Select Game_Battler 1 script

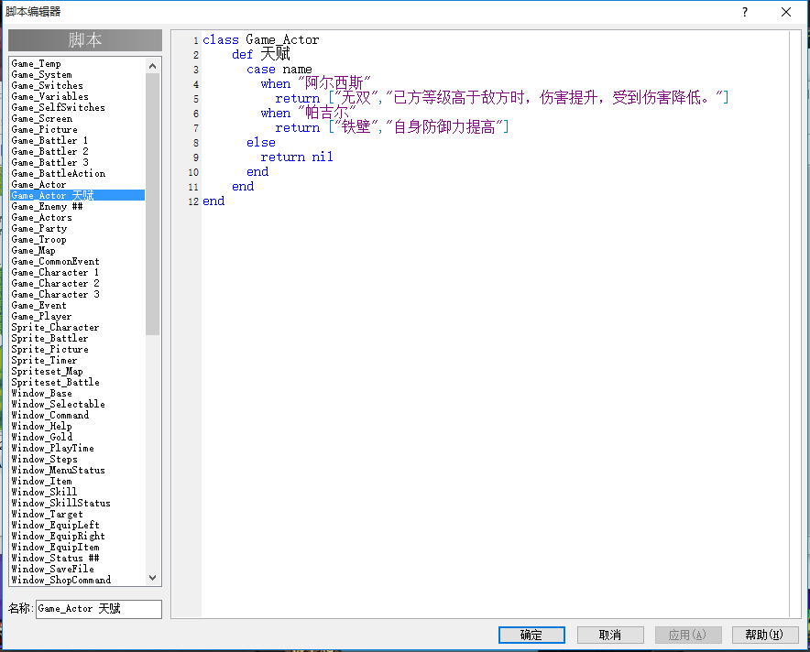coord(78,140)
